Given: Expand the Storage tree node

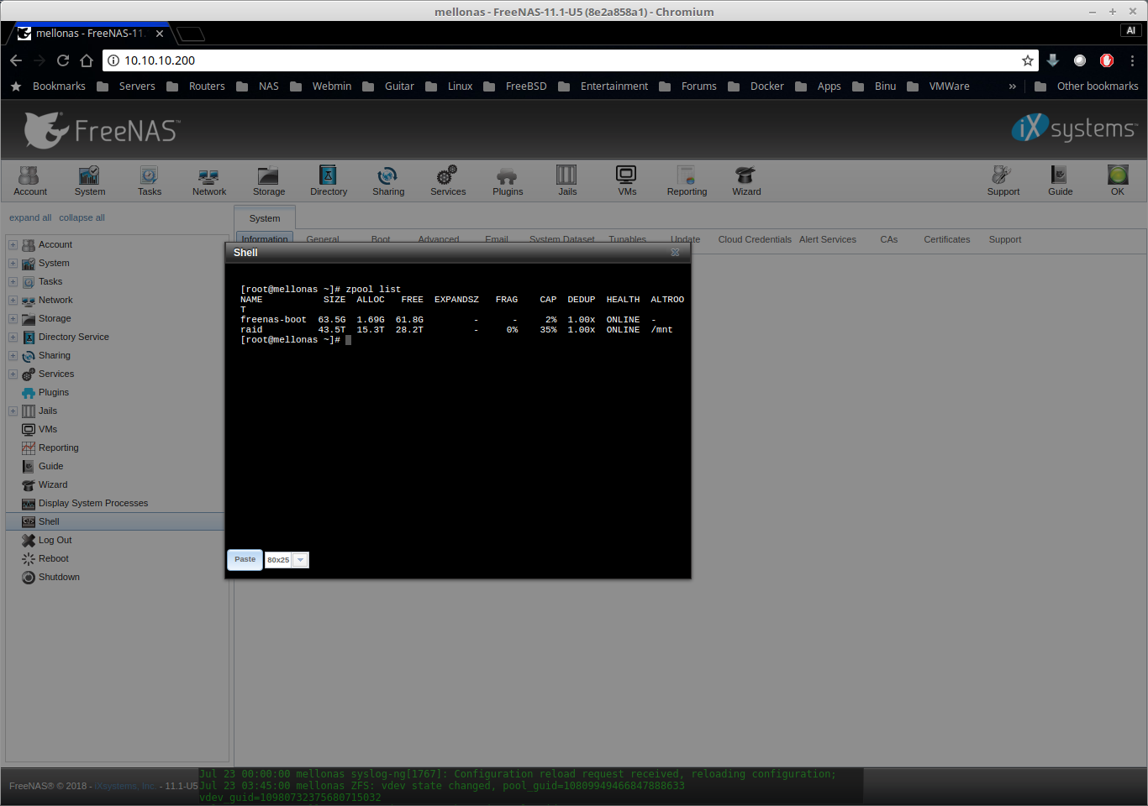Looking at the screenshot, I should (13, 319).
